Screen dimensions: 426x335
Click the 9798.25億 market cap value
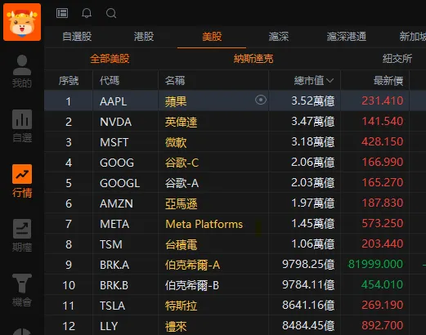pyautogui.click(x=308, y=264)
